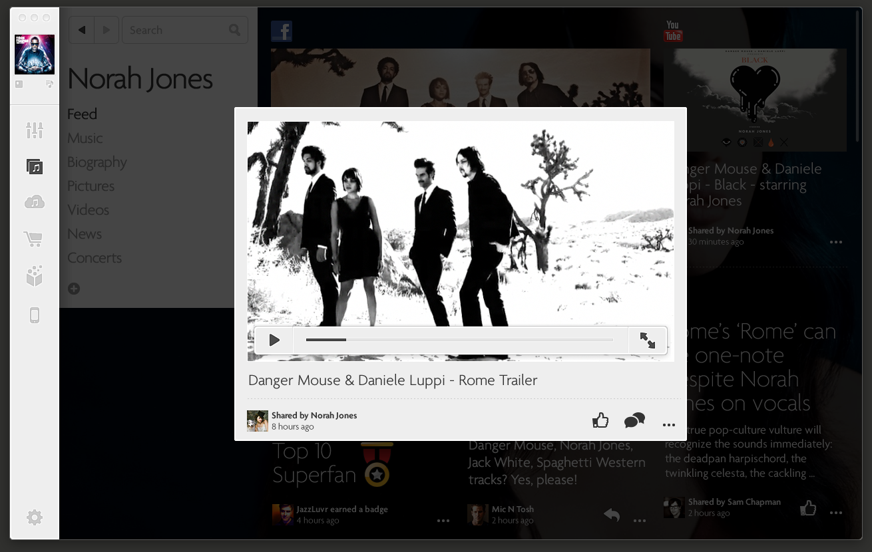872x552 pixels.
Task: Click the Top 10 Superfan badge medal
Action: coord(377,465)
